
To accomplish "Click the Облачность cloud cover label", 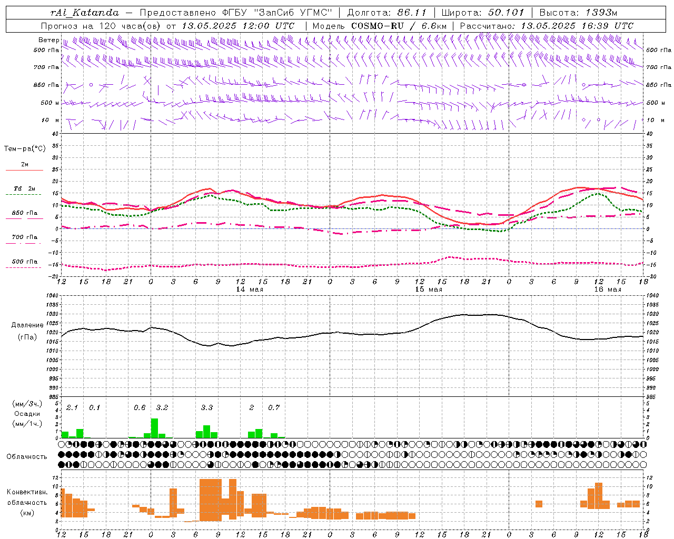I will (x=27, y=457).
